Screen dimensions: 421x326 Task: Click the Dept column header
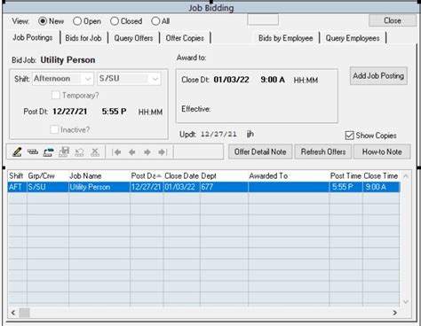click(224, 176)
